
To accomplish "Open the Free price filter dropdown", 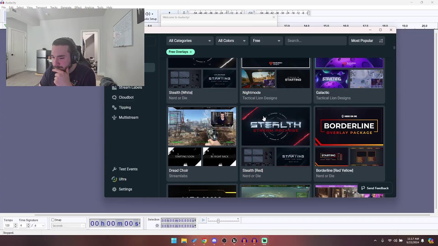I will click(x=266, y=41).
